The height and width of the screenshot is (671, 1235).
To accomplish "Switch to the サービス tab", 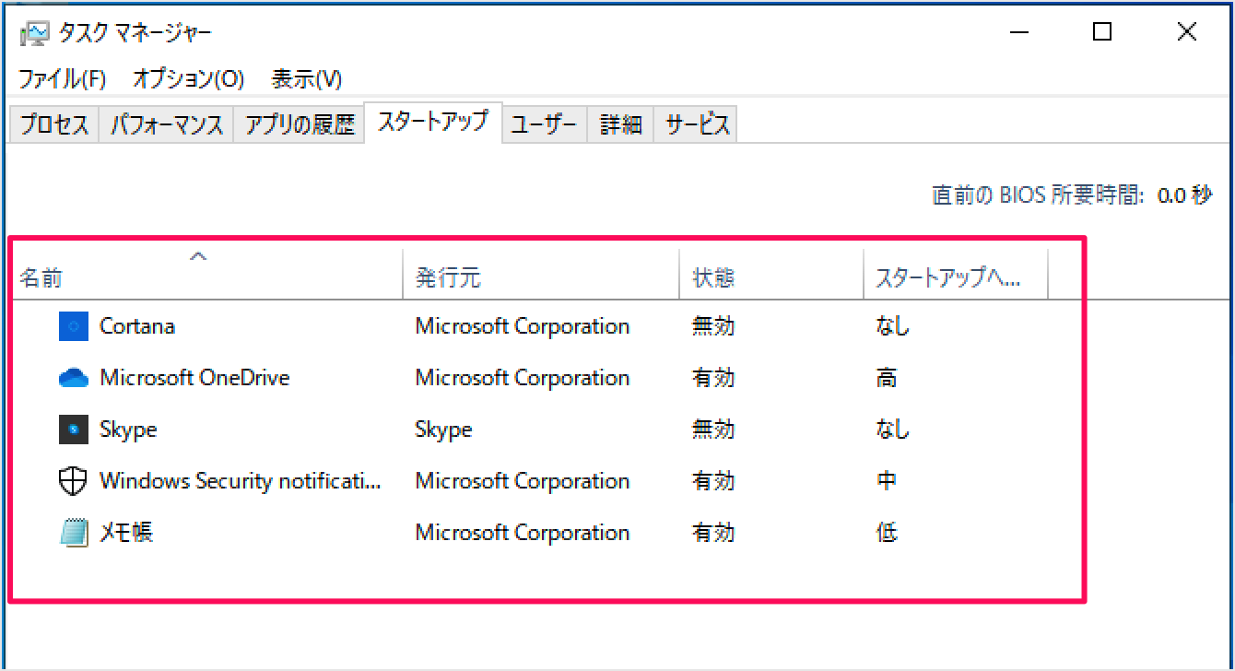I will point(698,124).
